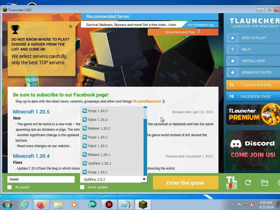Select Forge 1.20.2 from the list
The width and height of the screenshot is (280, 210).
[x=112, y=137]
